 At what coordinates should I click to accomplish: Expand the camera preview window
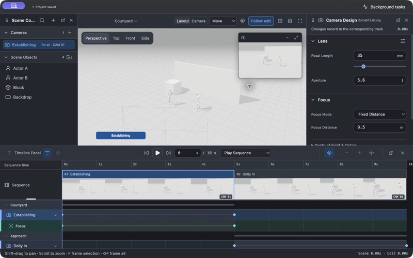click(x=296, y=38)
